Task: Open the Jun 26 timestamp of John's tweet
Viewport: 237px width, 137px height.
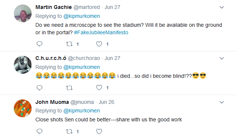Action: click(x=107, y=102)
